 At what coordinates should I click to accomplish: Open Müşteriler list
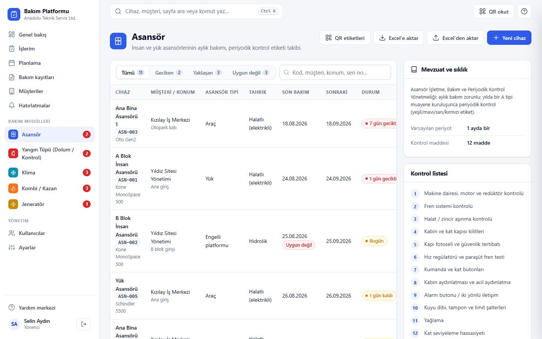[x=49, y=91]
